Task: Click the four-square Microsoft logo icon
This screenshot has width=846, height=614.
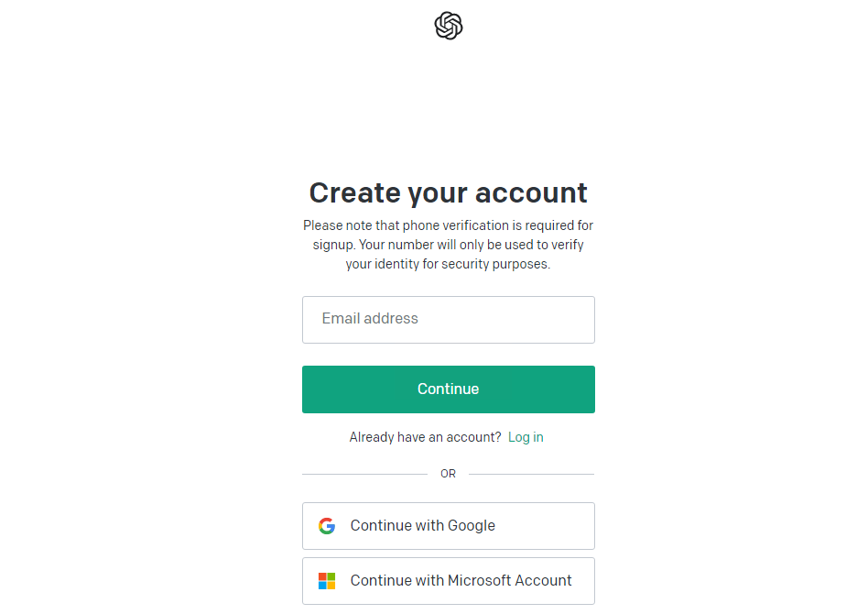Action: pyautogui.click(x=327, y=580)
